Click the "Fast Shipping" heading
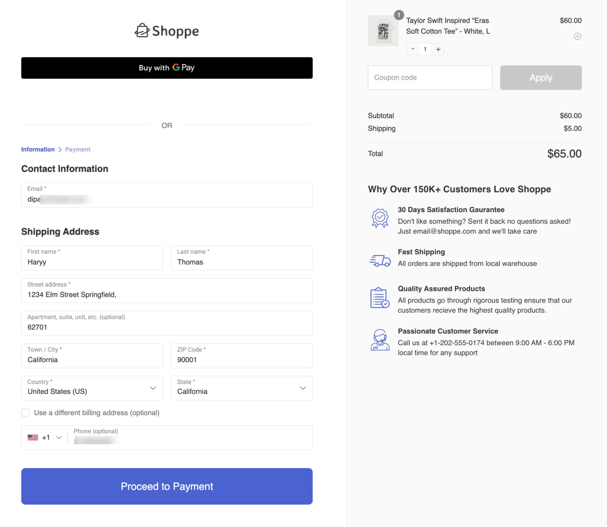The height and width of the screenshot is (527, 607). point(421,252)
